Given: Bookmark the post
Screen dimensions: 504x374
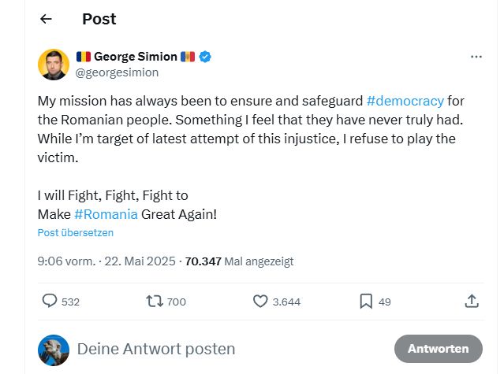Looking at the screenshot, I should point(366,301).
